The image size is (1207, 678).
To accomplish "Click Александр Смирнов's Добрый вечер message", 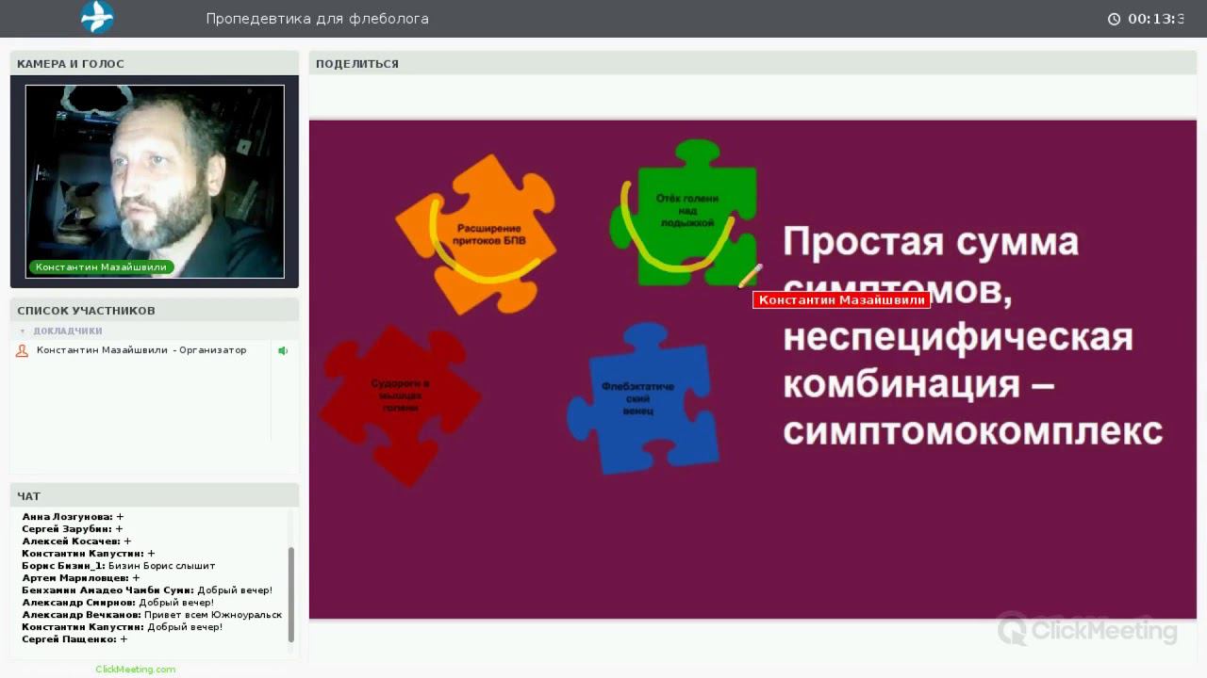I will 118,603.
